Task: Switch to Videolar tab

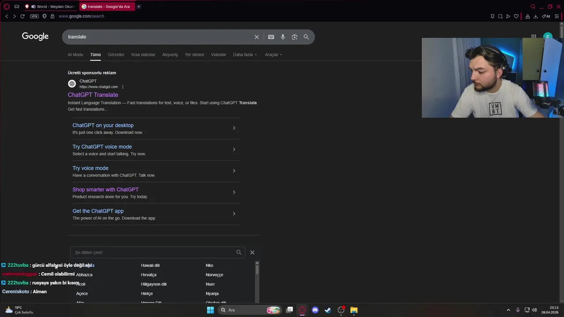Action: 219,55
